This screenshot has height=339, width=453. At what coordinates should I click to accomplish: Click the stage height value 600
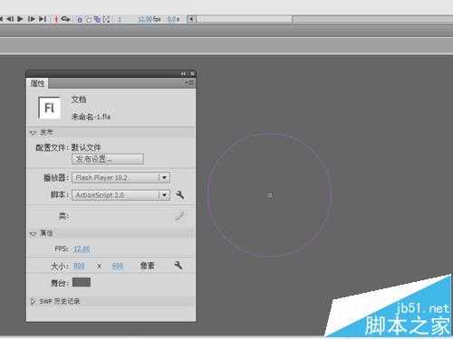118,266
